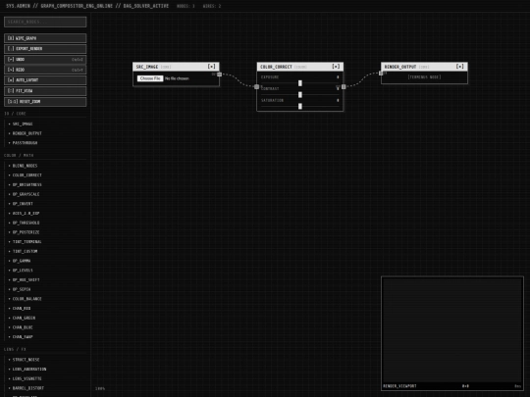Add the OP_HUE_SHIFT node from sidebar
The width and height of the screenshot is (530, 397).
[45, 279]
